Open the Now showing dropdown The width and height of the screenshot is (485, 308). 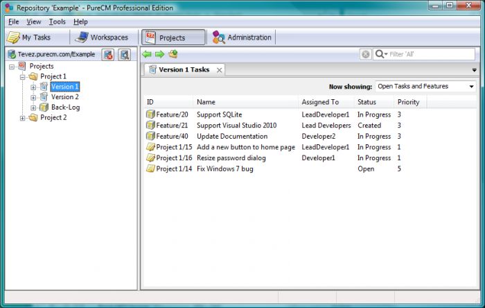pyautogui.click(x=425, y=86)
